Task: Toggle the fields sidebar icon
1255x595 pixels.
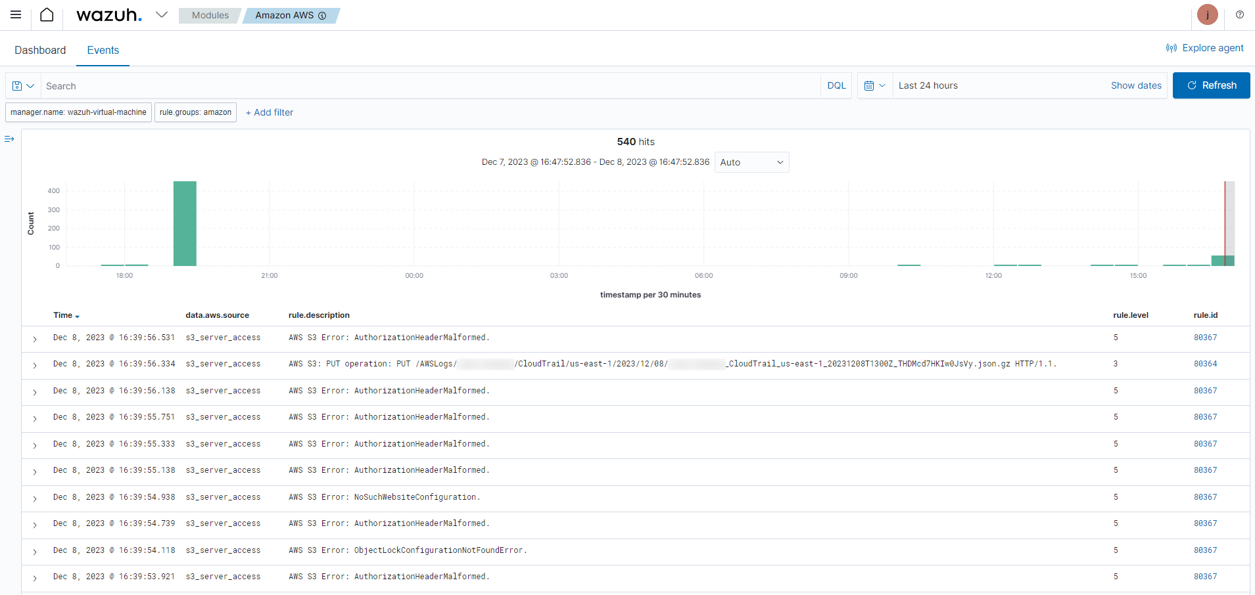Action: [x=9, y=139]
